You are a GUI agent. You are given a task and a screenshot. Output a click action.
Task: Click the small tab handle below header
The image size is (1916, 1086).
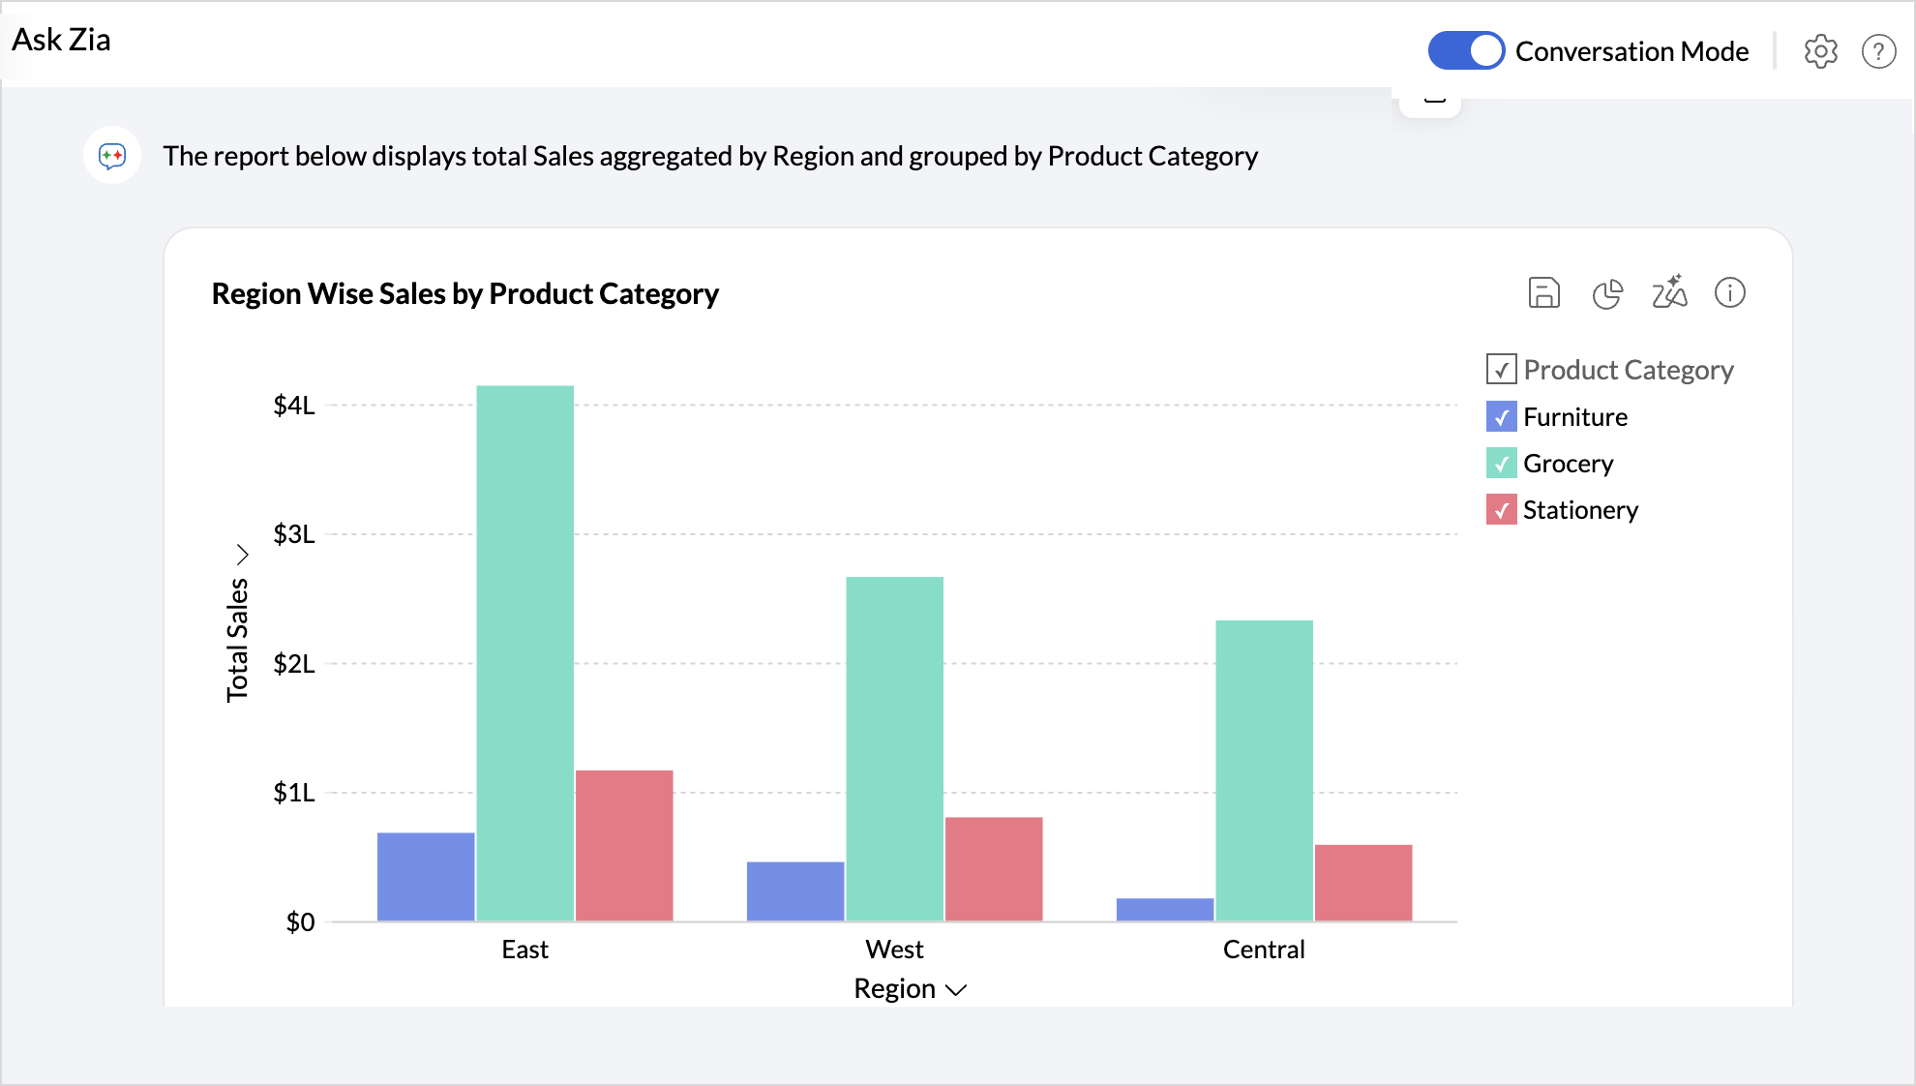click(x=1434, y=100)
